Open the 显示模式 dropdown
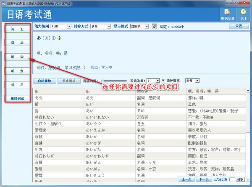Screen dimensions: 252x187 147,26
